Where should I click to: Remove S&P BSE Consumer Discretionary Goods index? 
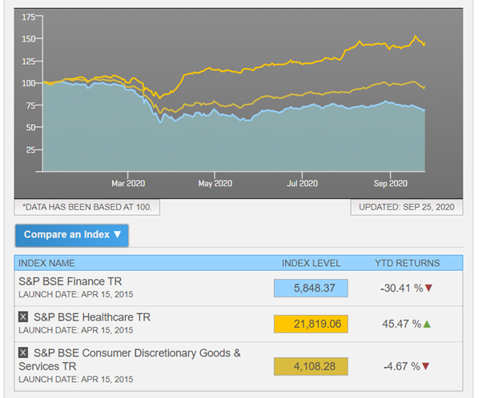click(23, 352)
